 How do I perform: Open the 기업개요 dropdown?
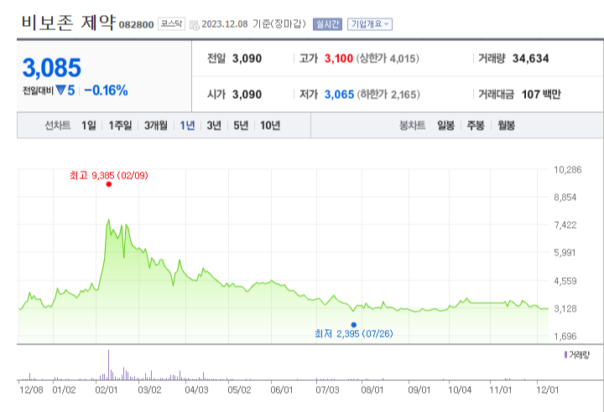click(370, 24)
